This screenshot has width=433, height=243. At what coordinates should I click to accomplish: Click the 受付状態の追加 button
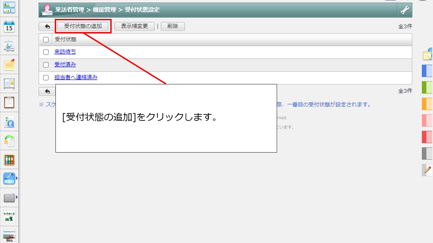pos(83,26)
